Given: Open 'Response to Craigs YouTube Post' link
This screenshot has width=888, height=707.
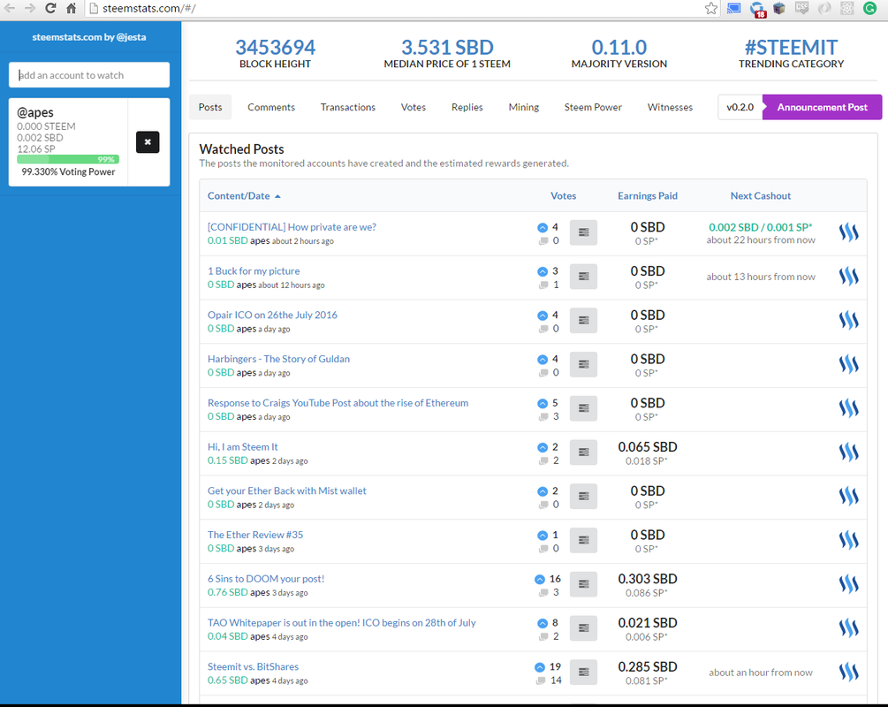Looking at the screenshot, I should pos(338,403).
